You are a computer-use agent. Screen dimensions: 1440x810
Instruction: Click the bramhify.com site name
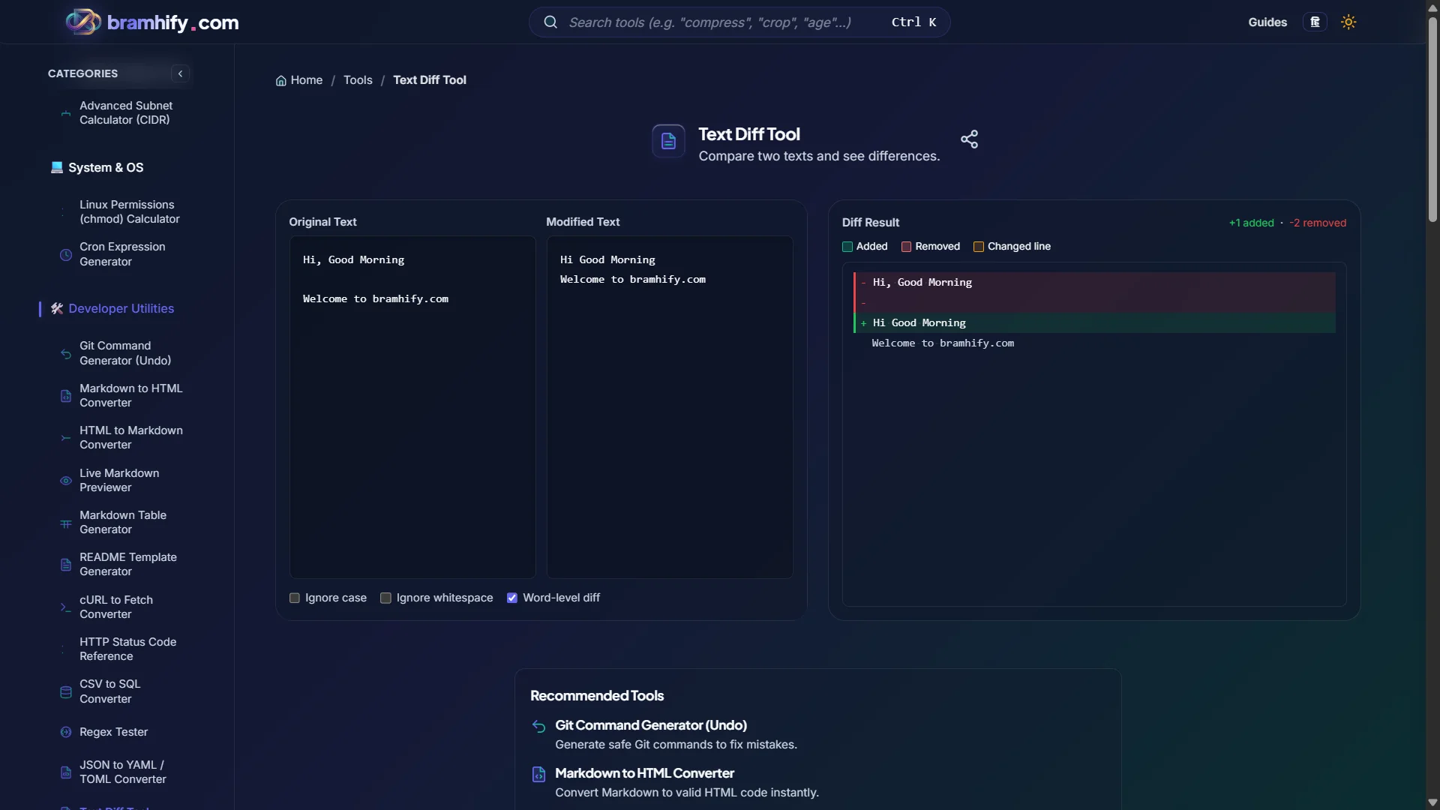tap(172, 22)
